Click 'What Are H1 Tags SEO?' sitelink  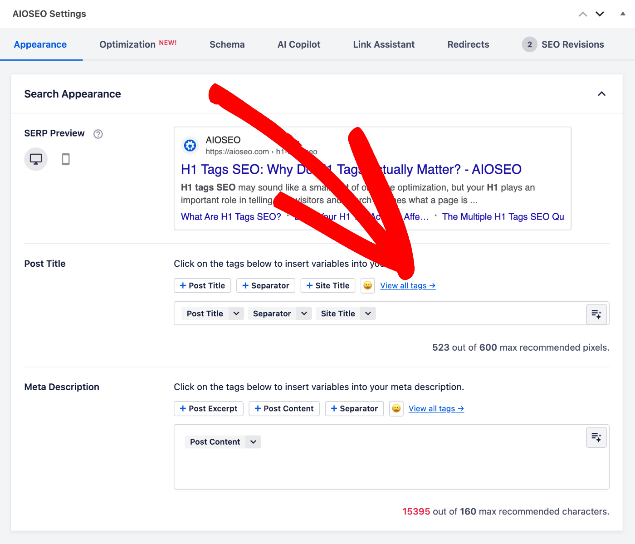pyautogui.click(x=231, y=217)
